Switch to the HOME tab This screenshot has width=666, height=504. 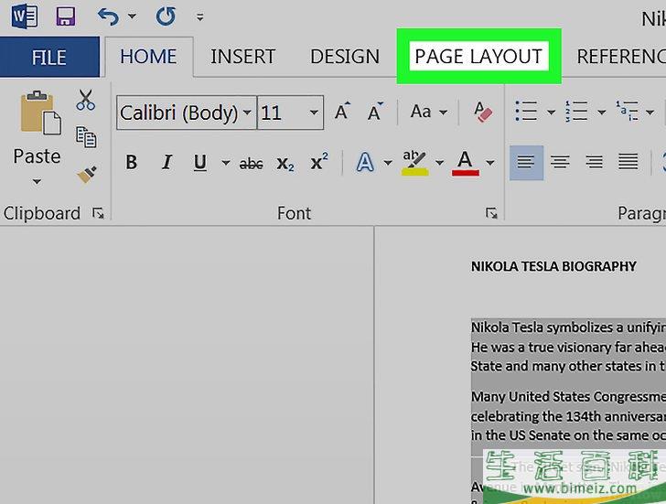click(x=148, y=57)
